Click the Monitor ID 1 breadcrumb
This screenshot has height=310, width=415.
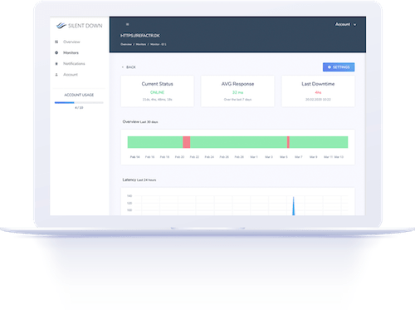pos(159,44)
